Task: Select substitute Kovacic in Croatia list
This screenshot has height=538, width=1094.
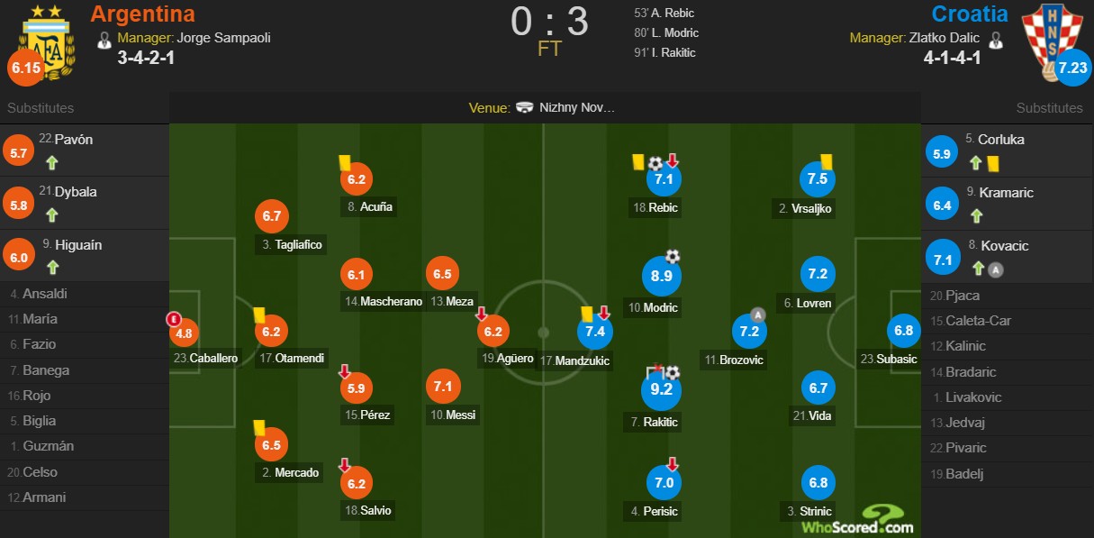Action: (1008, 256)
